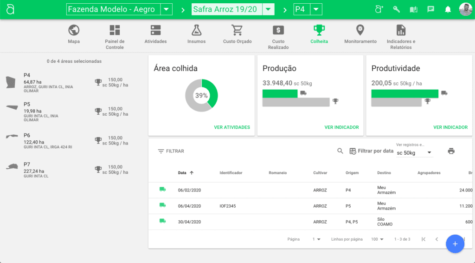Click the blue add floating button
Screen dimensions: 475x263
pyautogui.click(x=455, y=244)
